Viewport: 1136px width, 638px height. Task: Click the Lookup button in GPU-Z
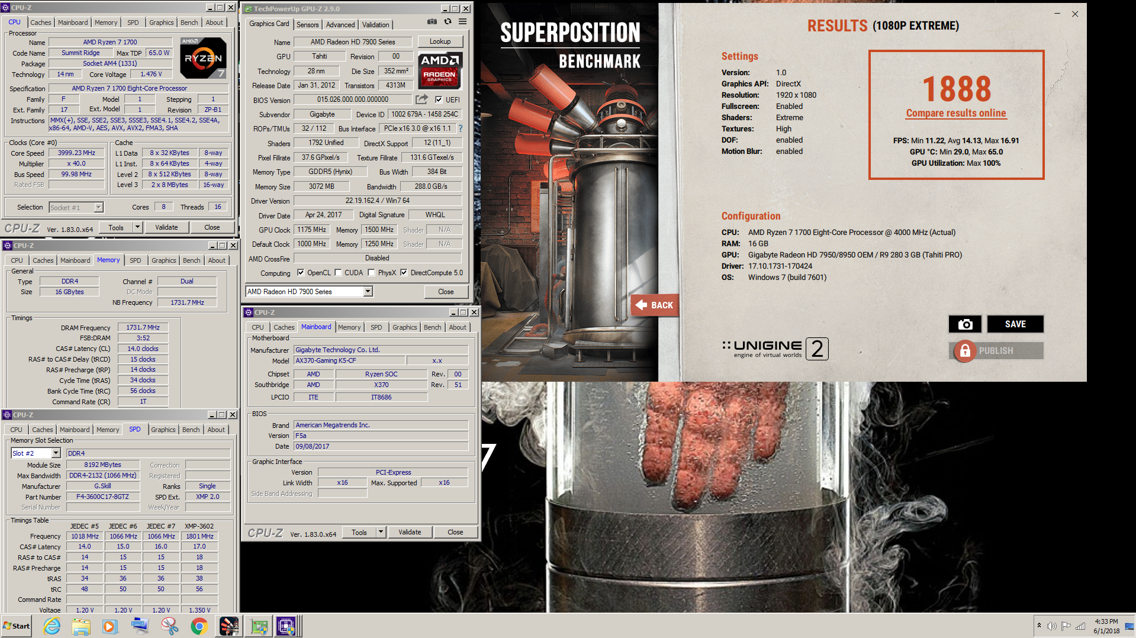pyautogui.click(x=440, y=41)
